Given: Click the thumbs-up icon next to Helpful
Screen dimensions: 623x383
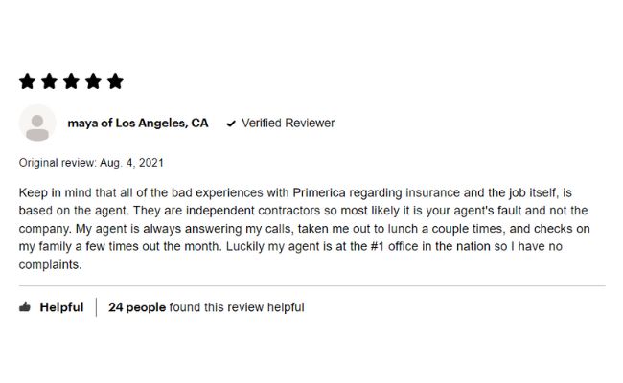Looking at the screenshot, I should point(25,306).
